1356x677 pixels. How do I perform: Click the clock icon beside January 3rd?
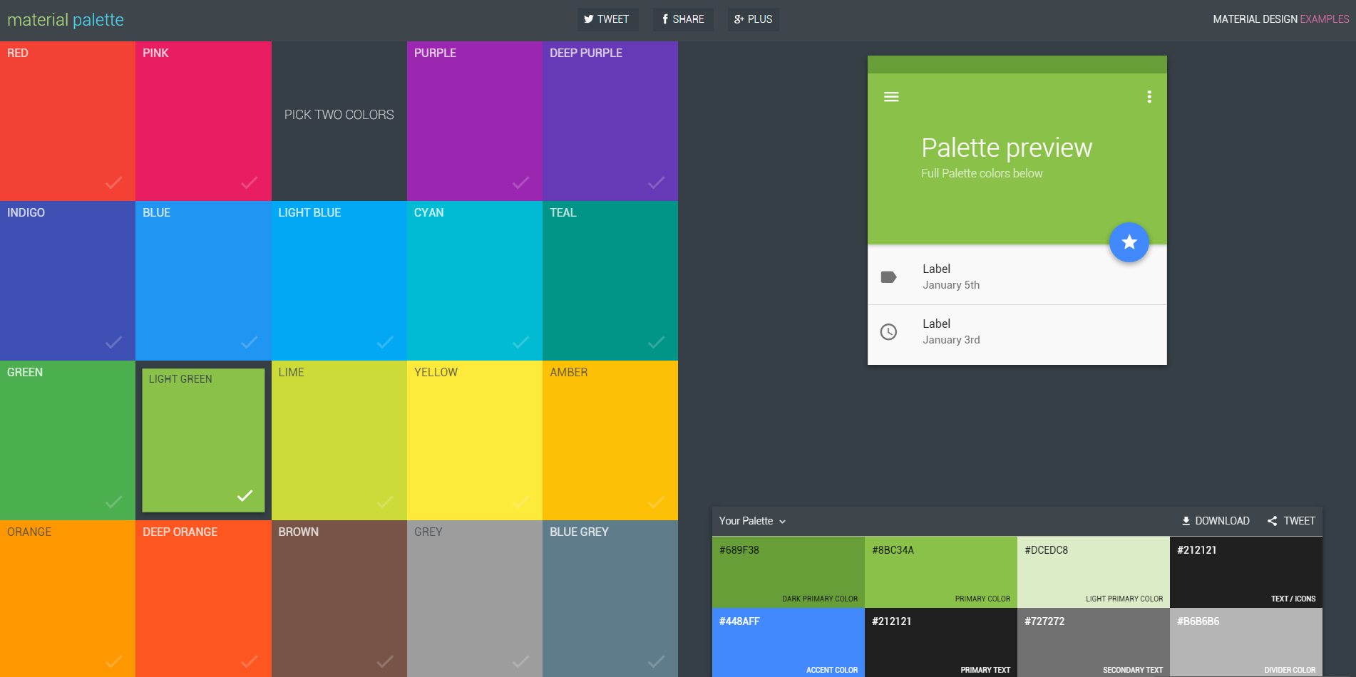pyautogui.click(x=888, y=332)
